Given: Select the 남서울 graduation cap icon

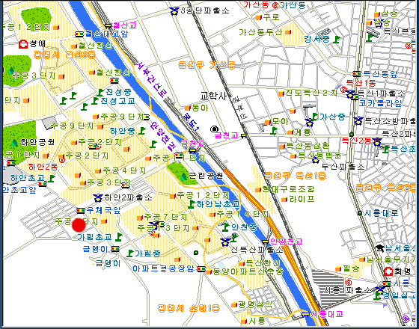Looking at the screenshot, I should (x=379, y=248).
